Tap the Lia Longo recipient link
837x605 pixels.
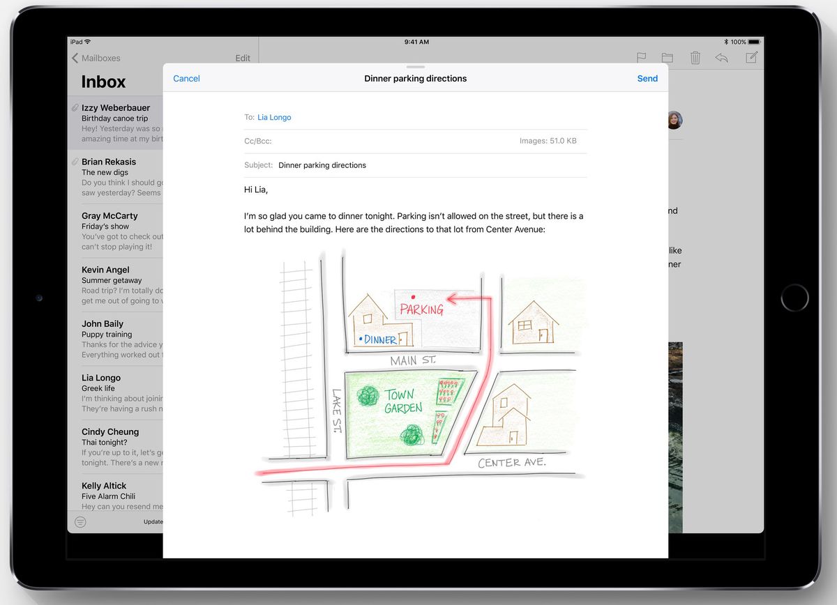coord(274,118)
